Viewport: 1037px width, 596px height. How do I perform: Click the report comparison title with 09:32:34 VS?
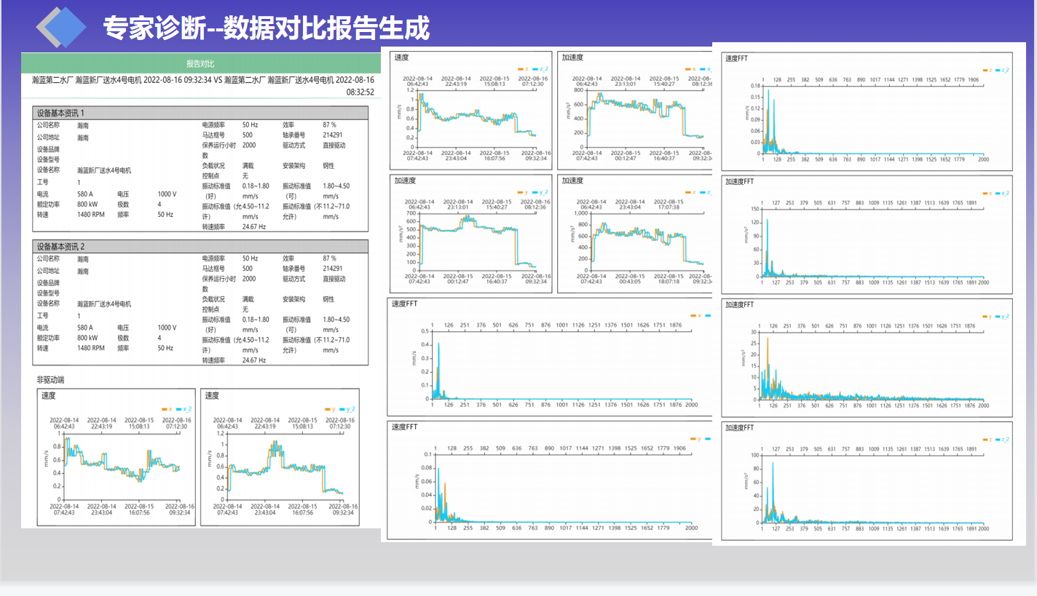pos(202,80)
